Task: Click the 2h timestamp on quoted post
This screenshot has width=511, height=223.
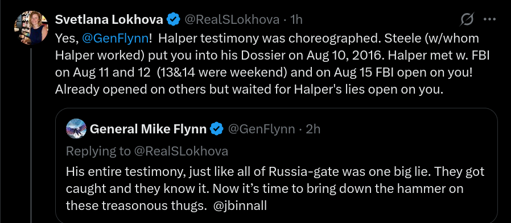Action: tap(313, 129)
